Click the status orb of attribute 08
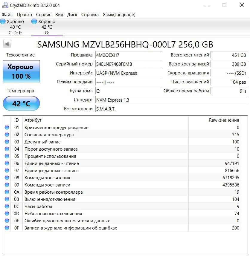Screen dimensions: 250x257 [7, 178]
